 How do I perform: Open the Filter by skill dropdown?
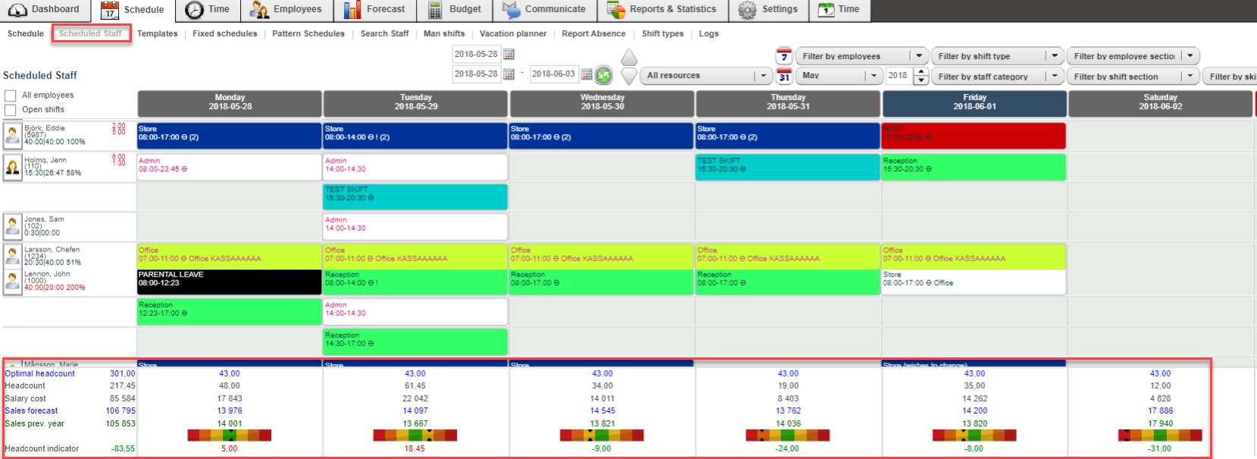point(1230,76)
